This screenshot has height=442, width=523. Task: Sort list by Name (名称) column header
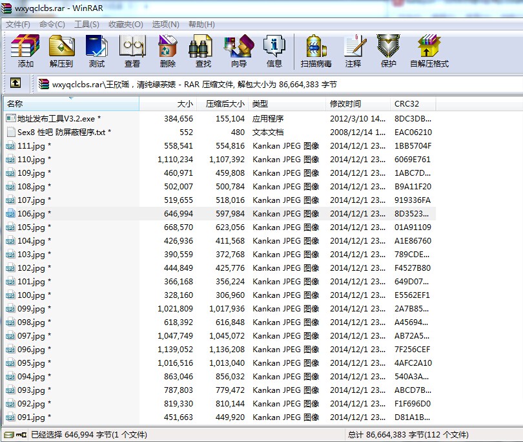tap(71, 104)
